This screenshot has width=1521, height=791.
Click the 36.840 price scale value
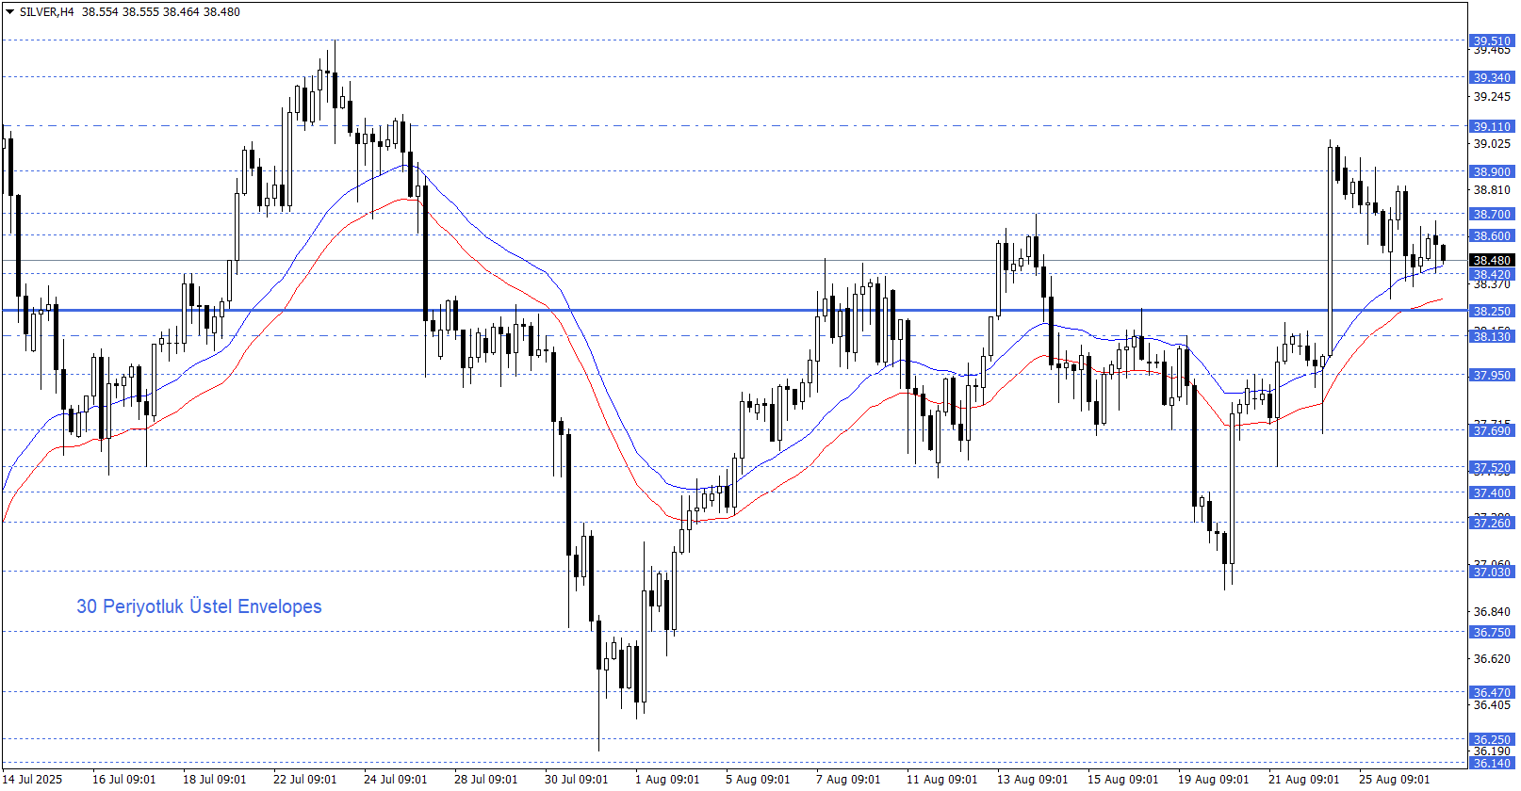click(x=1492, y=612)
